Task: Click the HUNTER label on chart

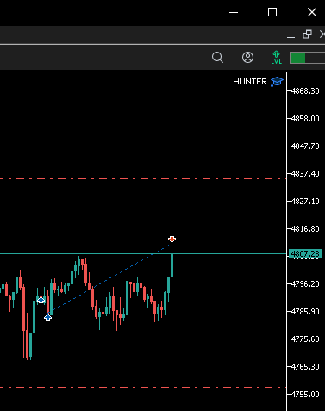Action: point(250,82)
